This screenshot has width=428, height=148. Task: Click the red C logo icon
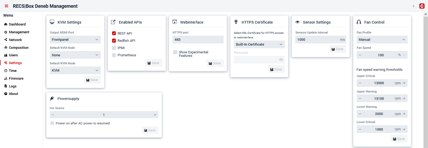422,6
